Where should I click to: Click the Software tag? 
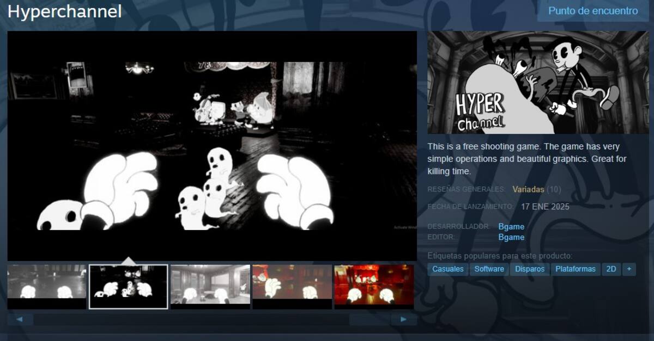[x=489, y=269]
